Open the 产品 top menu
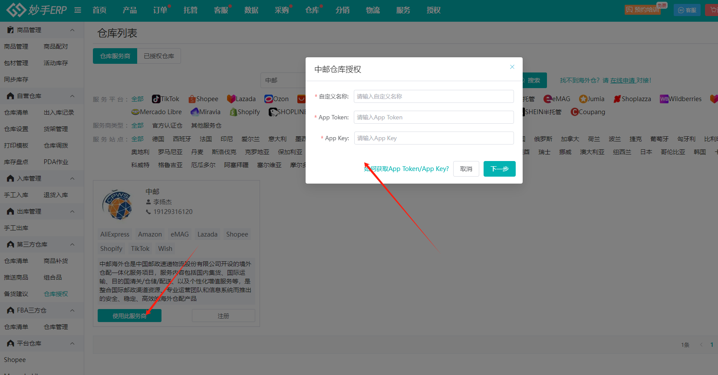718x375 pixels. coord(130,10)
